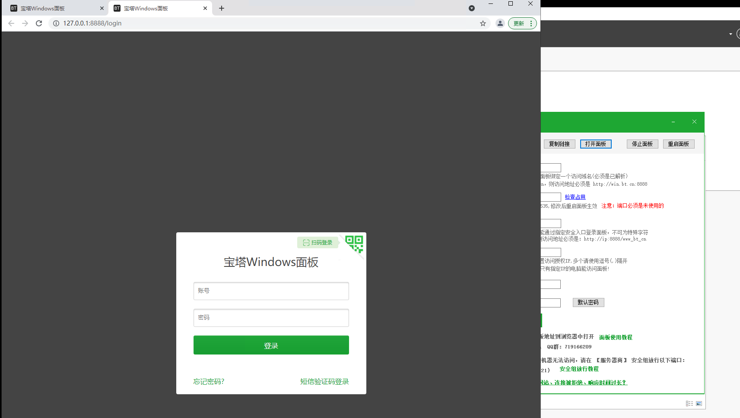The image size is (740, 418).
Task: Reload the login page
Action: click(x=39, y=23)
